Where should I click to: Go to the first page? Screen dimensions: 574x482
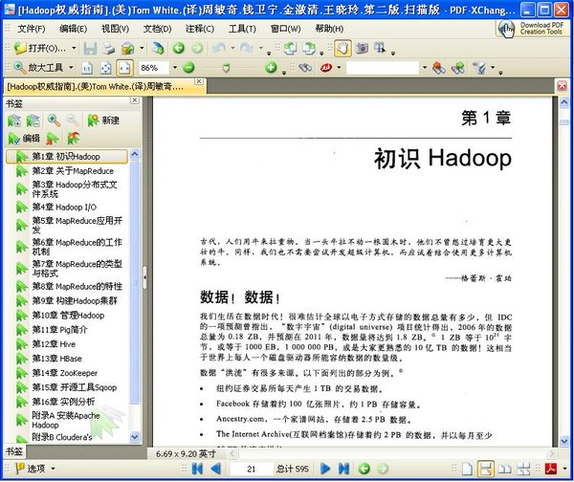[198, 469]
